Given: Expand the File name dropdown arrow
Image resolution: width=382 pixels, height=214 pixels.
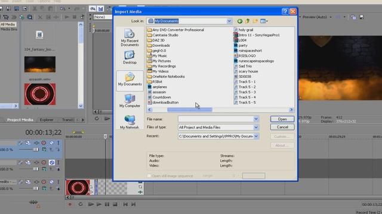Looking at the screenshot, I should coord(256,119).
